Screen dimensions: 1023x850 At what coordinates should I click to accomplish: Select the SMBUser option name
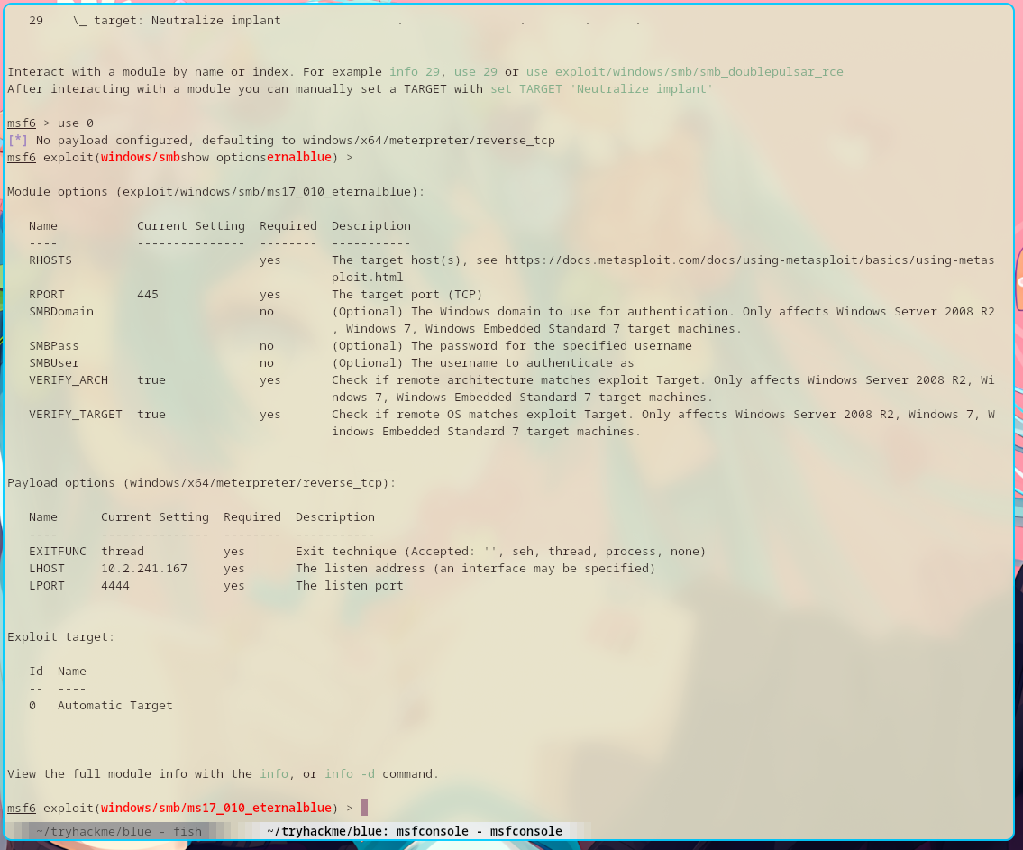tap(53, 362)
